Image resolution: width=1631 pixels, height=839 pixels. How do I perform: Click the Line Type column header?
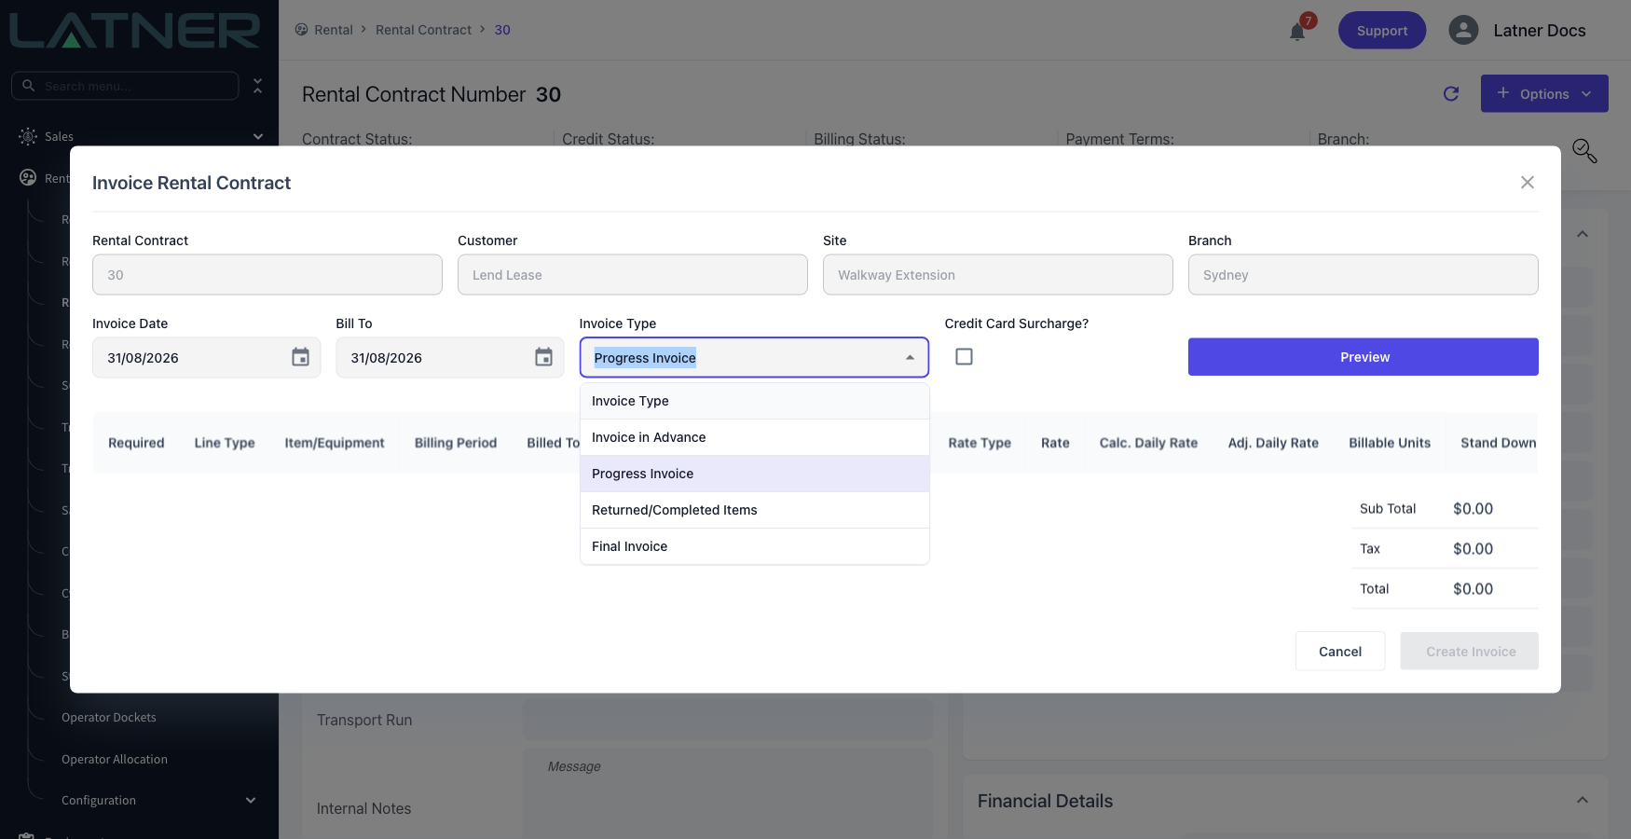pyautogui.click(x=225, y=443)
